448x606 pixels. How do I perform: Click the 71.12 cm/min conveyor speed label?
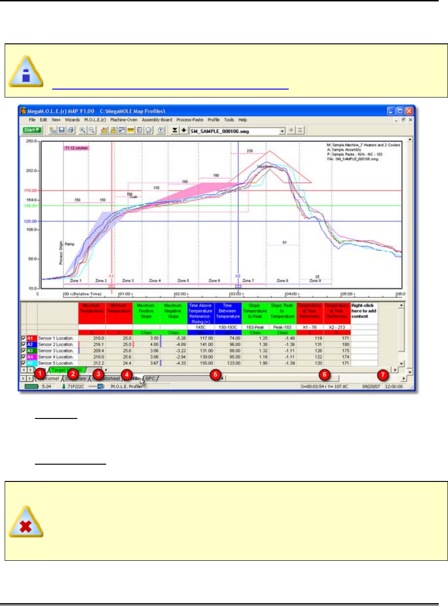coord(76,148)
